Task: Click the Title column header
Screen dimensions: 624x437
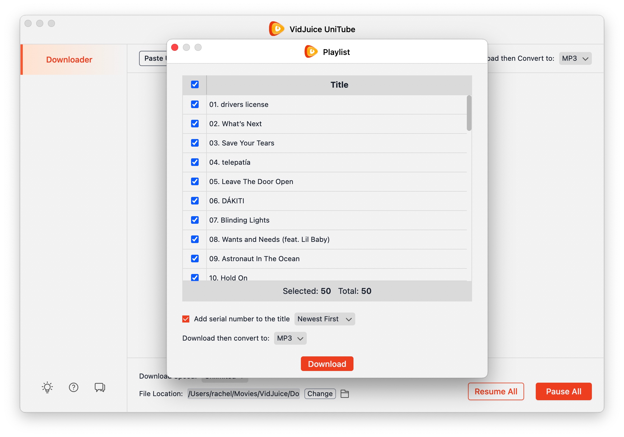Action: click(x=339, y=85)
